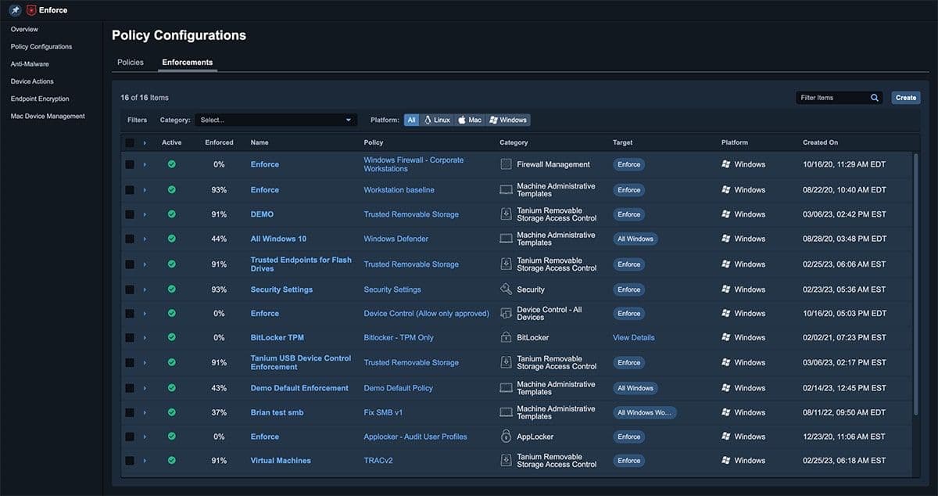Click Windows logo in All Windows 10 row
This screenshot has width=938, height=496.
click(726, 239)
